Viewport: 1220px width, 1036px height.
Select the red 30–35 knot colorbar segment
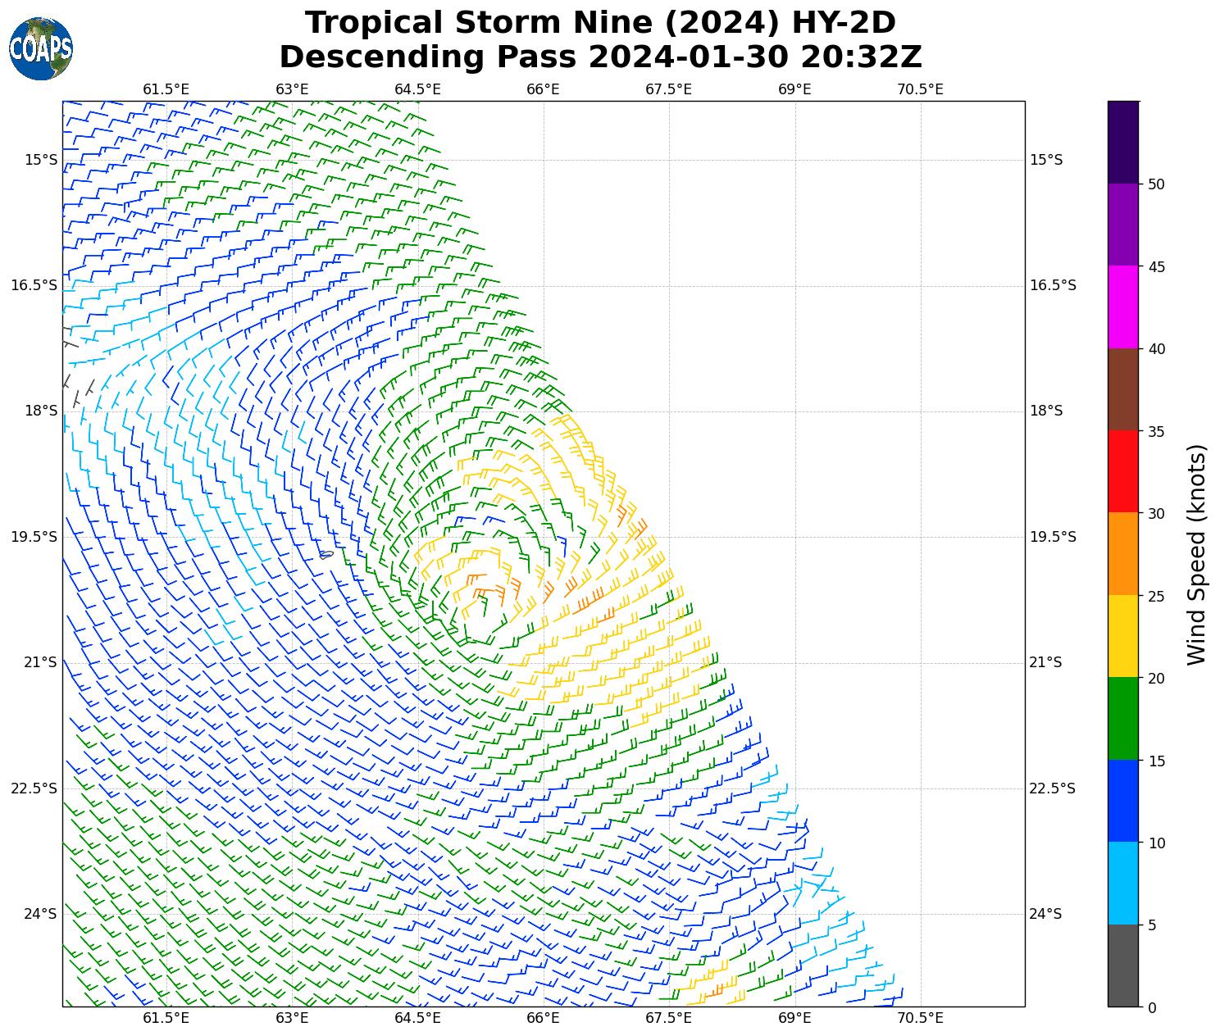coord(1122,471)
